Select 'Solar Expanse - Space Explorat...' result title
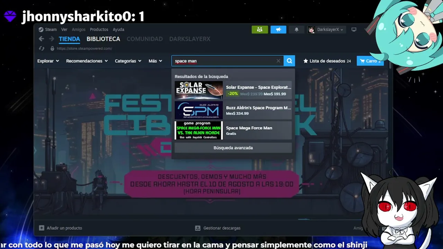Viewport: 443px width, 249px height. click(259, 87)
